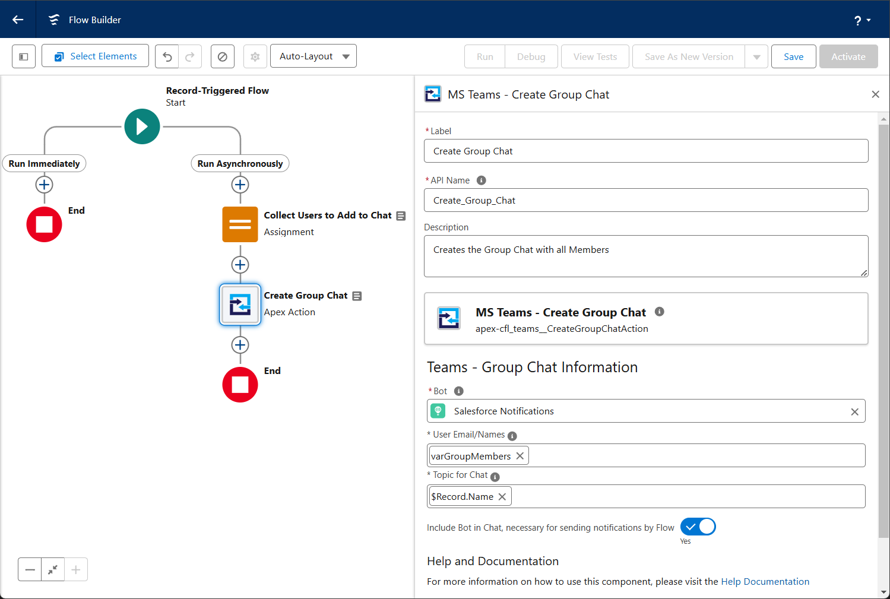
Task: Click the 'Record-Triggered Flow' start label
Action: 217,91
